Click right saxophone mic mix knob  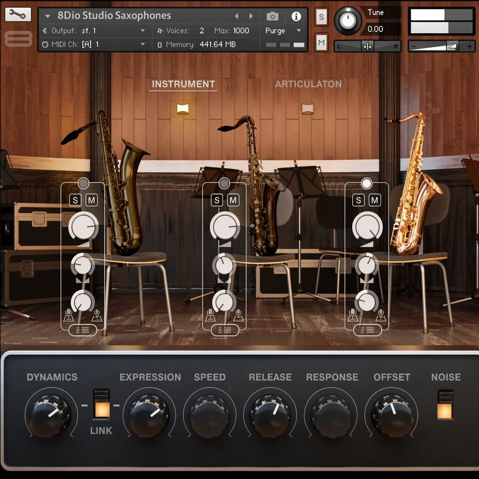(x=367, y=301)
